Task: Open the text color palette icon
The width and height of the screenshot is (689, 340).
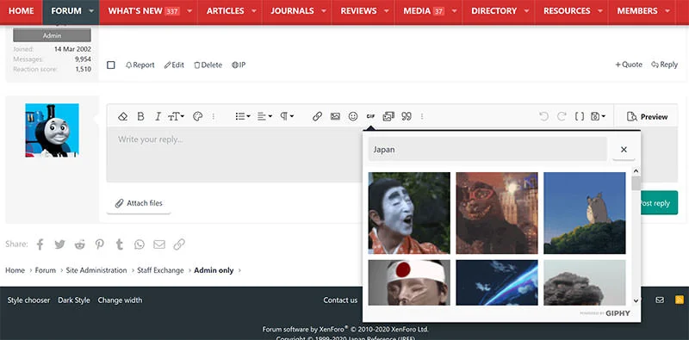Action: pos(198,116)
